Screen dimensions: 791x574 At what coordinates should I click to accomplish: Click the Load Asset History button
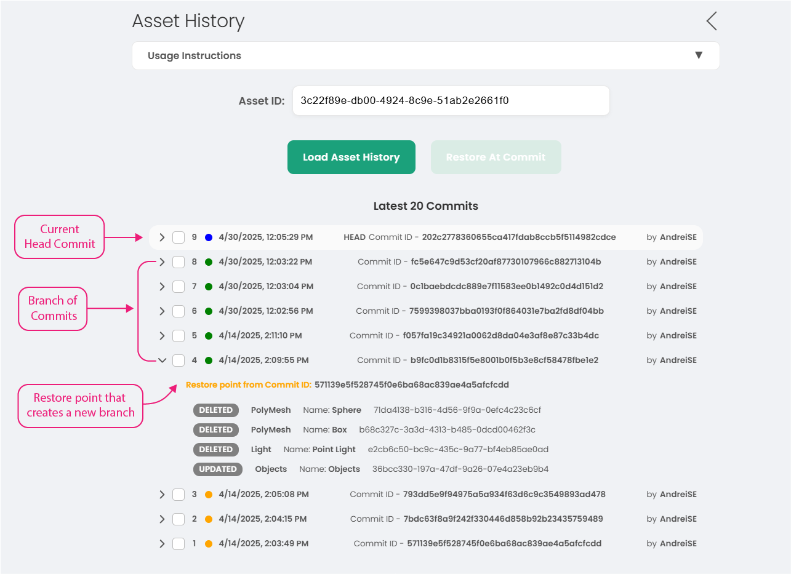pyautogui.click(x=351, y=157)
